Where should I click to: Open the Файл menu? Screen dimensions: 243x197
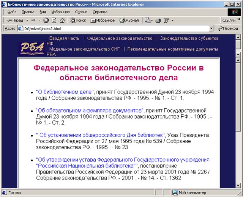[x=11, y=12]
